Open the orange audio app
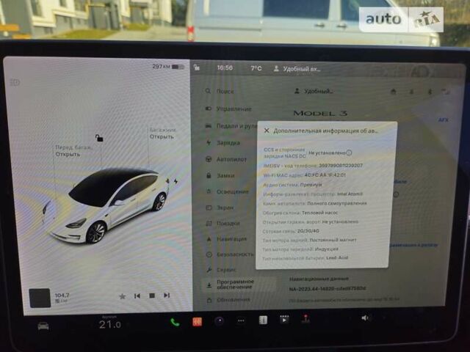Image resolution: width=470 pixels, height=352 pixels. point(198,322)
